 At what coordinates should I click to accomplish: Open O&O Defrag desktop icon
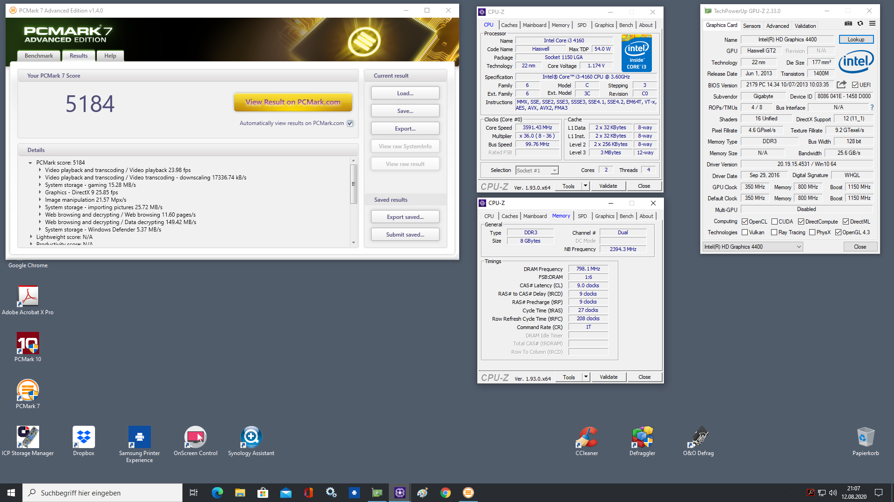click(698, 441)
